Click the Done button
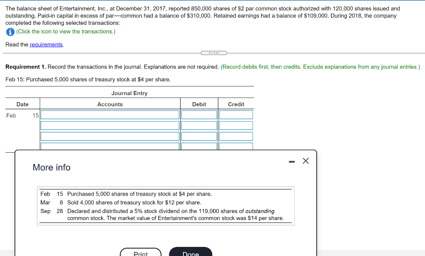The image size is (425, 256). (x=191, y=253)
